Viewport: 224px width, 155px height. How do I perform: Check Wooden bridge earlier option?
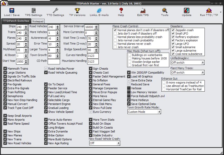(130, 62)
